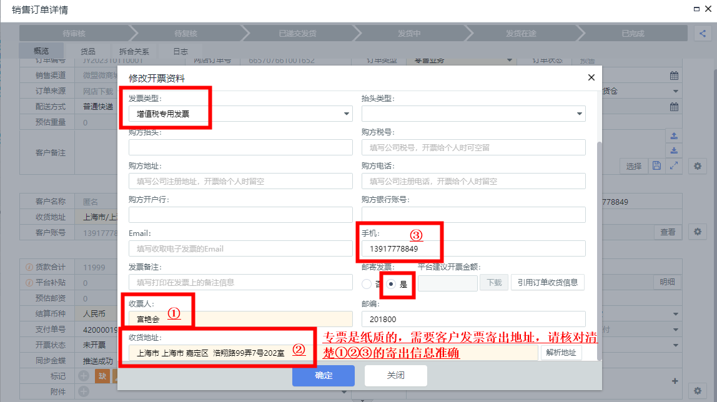The image size is (717, 402).
Task: Click the plus icon in 附件 row
Action: (83, 391)
